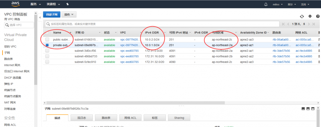This screenshot has height=127, width=321.
Task: Open the 操作 actions dropdown
Action: pos(69,15)
